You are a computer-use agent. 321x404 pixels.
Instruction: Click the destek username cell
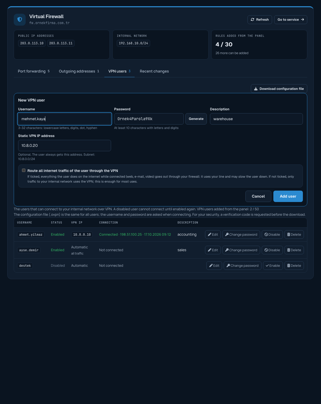tap(25, 266)
